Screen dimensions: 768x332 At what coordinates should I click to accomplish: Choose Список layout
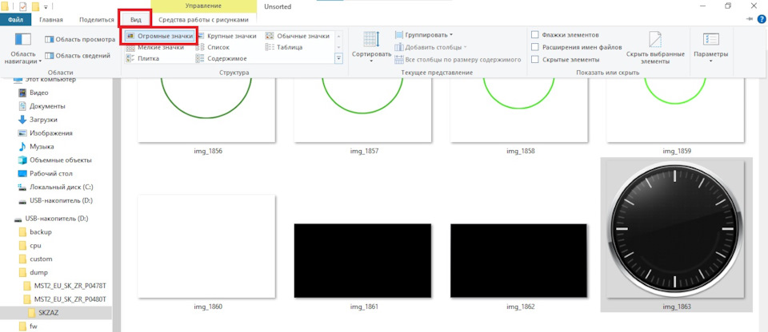pos(213,47)
